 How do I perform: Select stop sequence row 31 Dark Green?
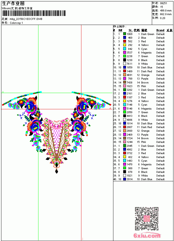(x=143, y=146)
